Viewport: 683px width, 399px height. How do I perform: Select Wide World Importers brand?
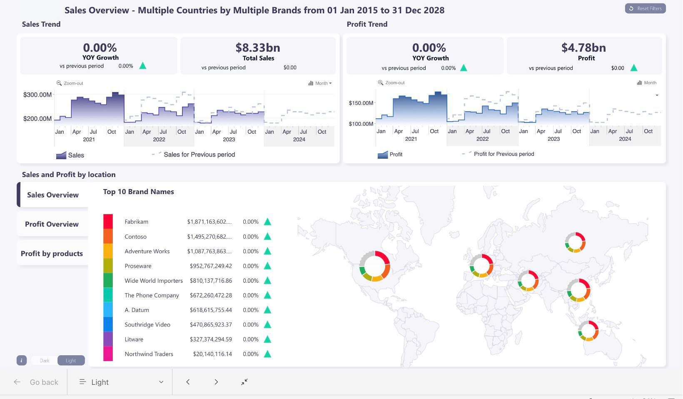[154, 281]
